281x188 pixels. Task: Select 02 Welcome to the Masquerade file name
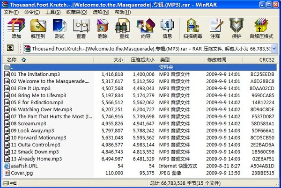[x=50, y=81]
